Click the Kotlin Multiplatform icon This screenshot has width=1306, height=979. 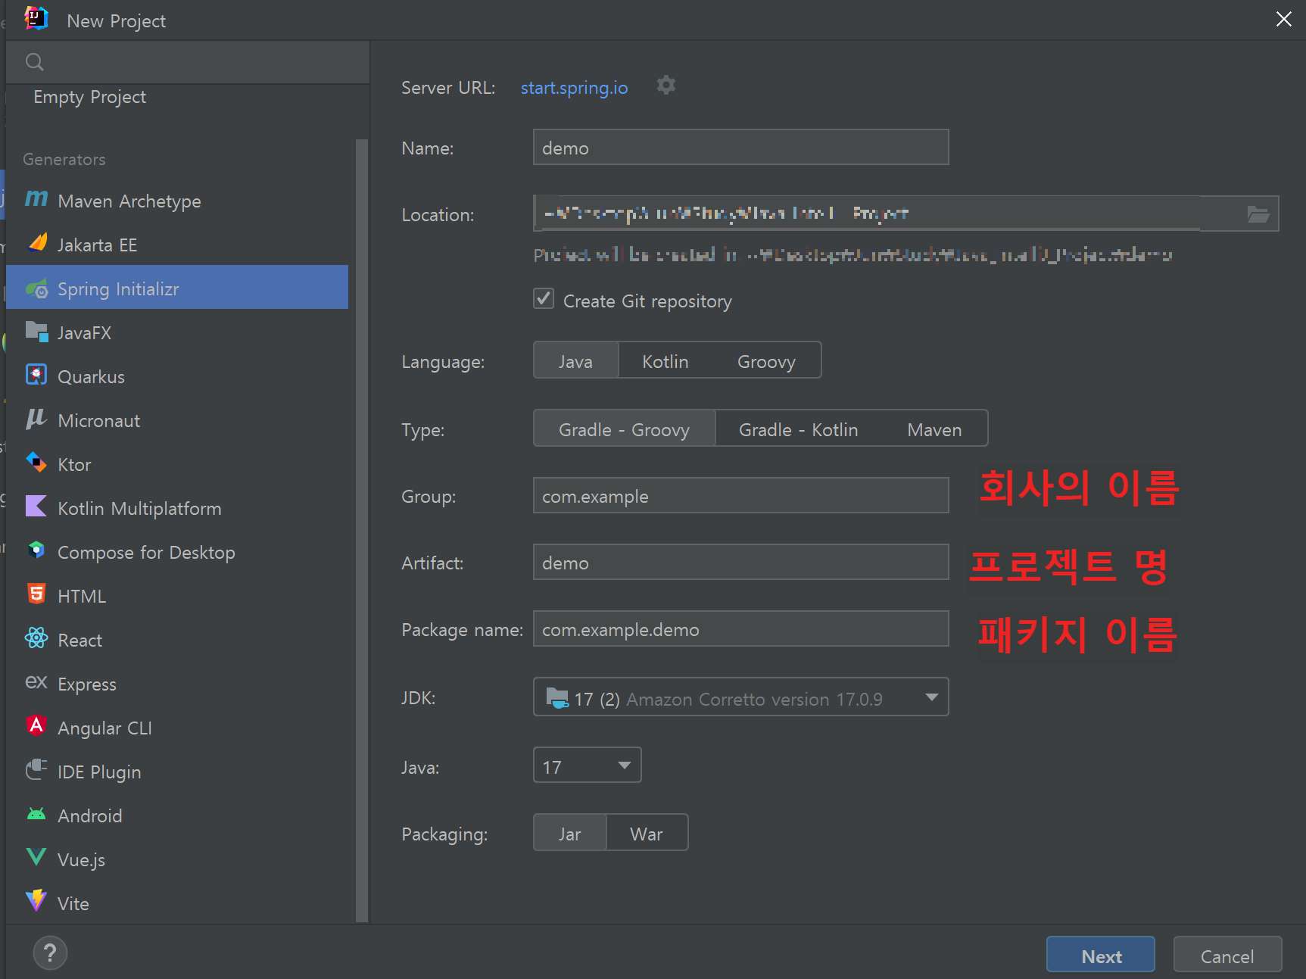[x=36, y=506]
